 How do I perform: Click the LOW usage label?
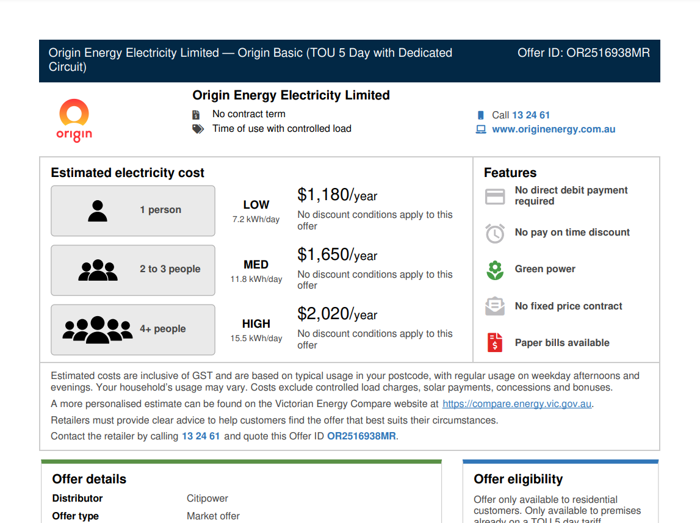256,205
